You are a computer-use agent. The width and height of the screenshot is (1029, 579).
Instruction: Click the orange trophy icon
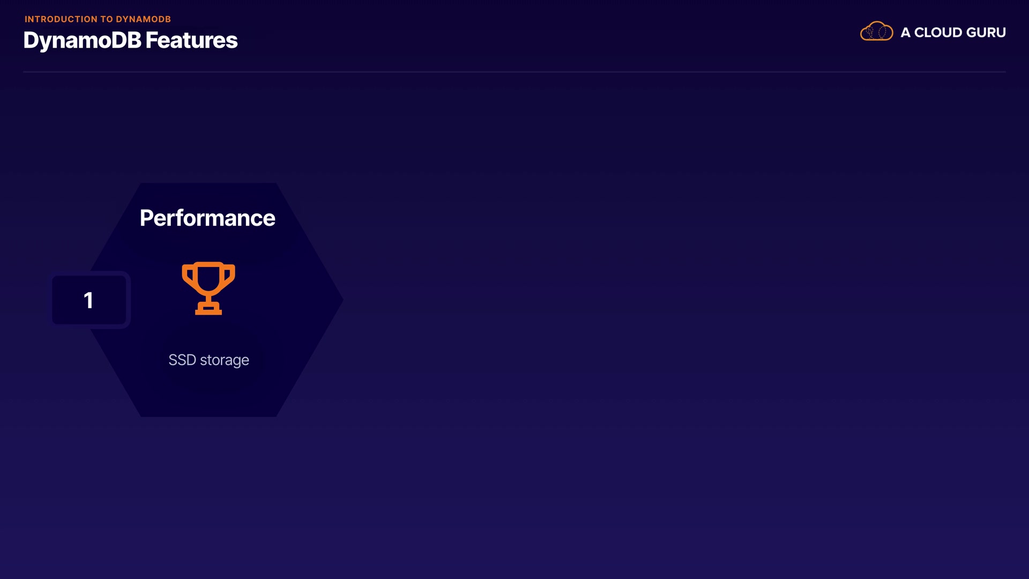point(208,287)
